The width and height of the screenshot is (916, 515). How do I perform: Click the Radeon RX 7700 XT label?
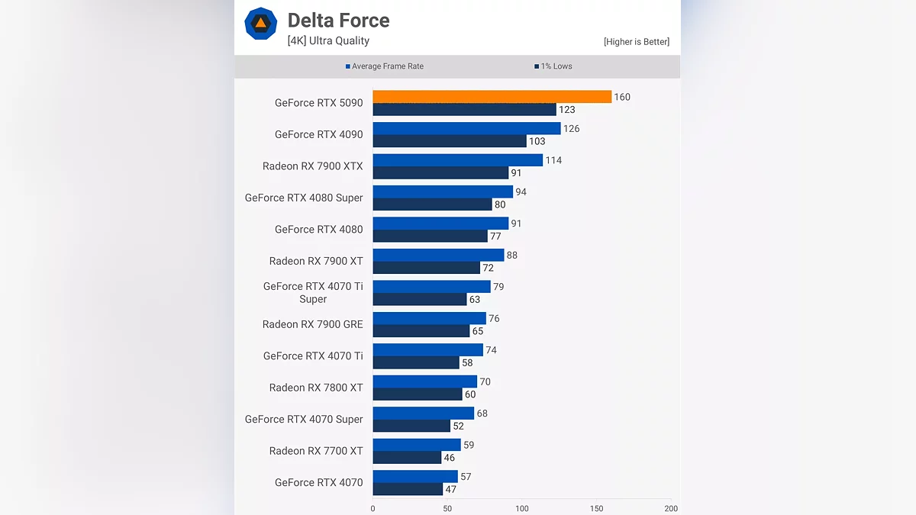(x=316, y=451)
